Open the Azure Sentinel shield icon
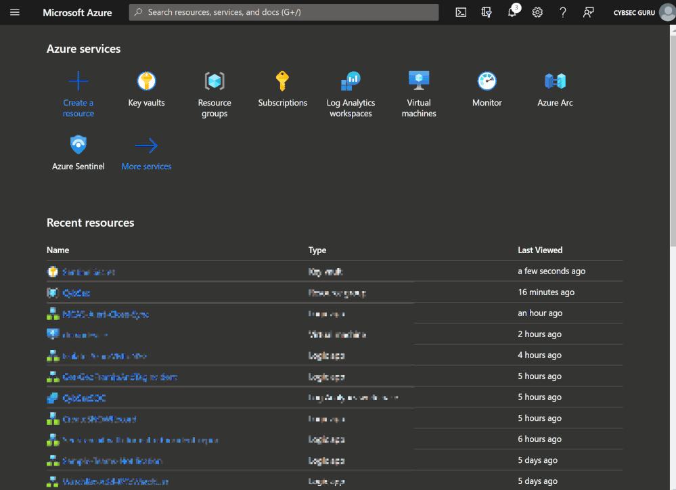The image size is (676, 490). coord(78,145)
